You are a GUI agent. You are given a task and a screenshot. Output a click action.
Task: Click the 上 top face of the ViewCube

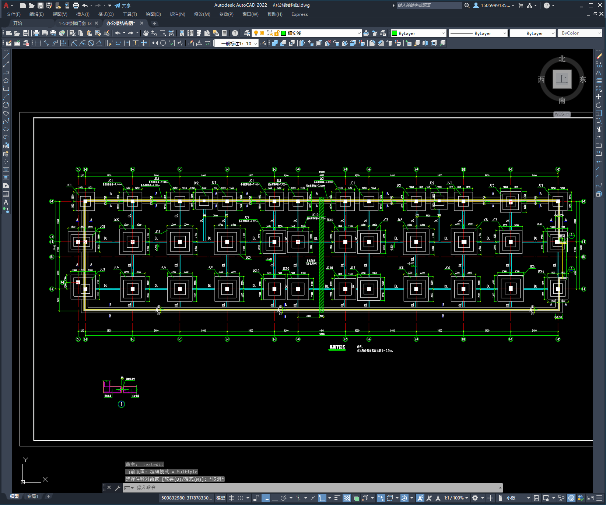click(562, 79)
